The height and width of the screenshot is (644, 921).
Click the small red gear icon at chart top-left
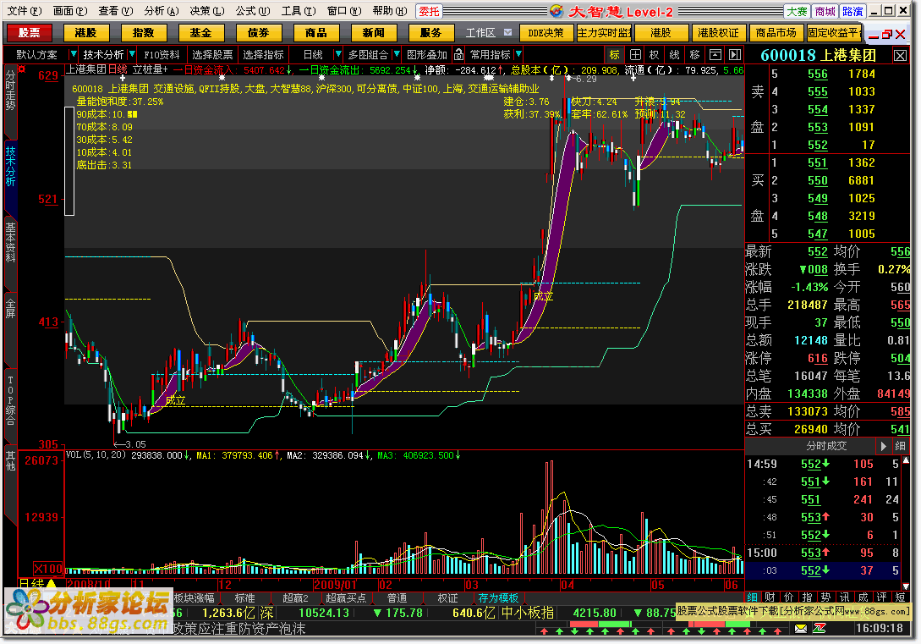[x=22, y=69]
